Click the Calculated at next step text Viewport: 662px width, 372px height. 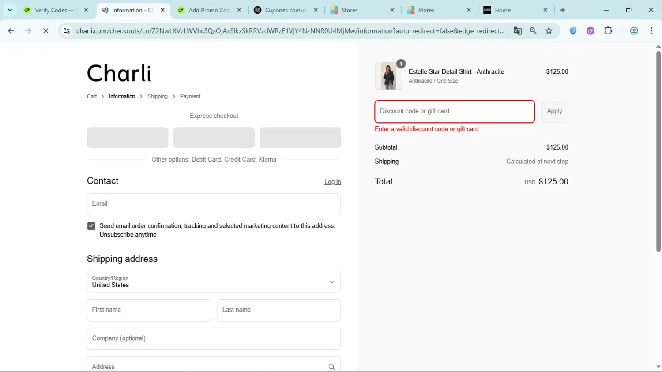537,162
